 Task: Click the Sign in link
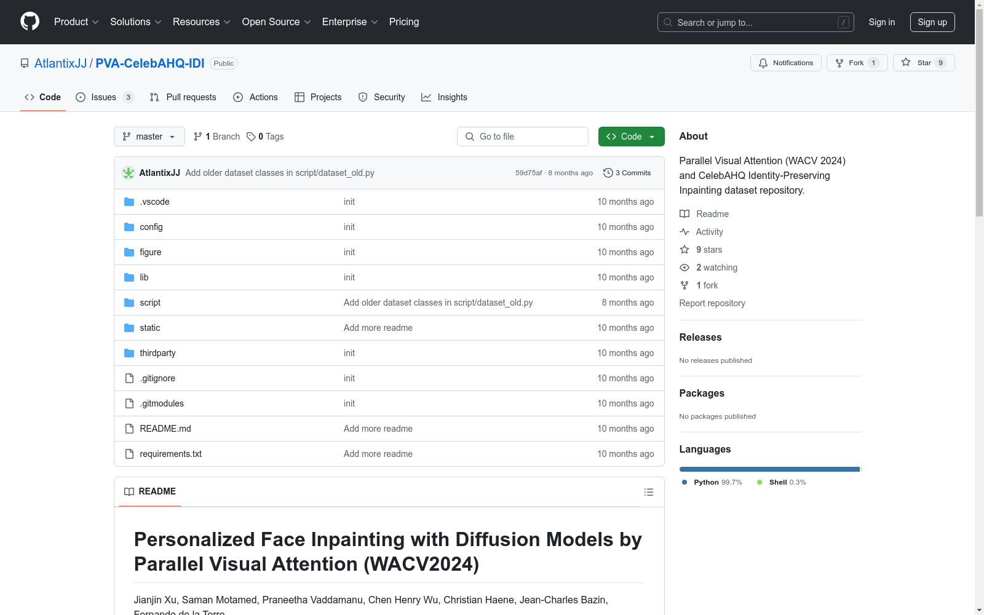pyautogui.click(x=882, y=22)
